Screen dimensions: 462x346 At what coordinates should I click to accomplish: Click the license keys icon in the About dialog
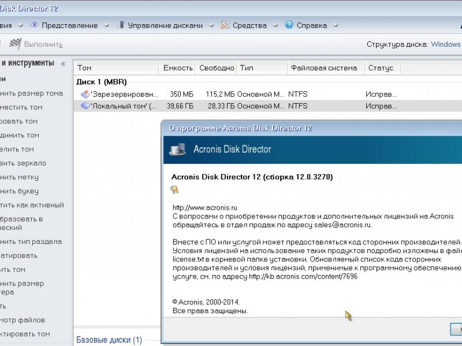pos(174,190)
